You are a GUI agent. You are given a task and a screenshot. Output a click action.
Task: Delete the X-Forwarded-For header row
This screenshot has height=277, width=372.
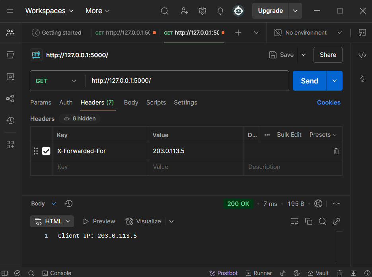click(x=336, y=151)
